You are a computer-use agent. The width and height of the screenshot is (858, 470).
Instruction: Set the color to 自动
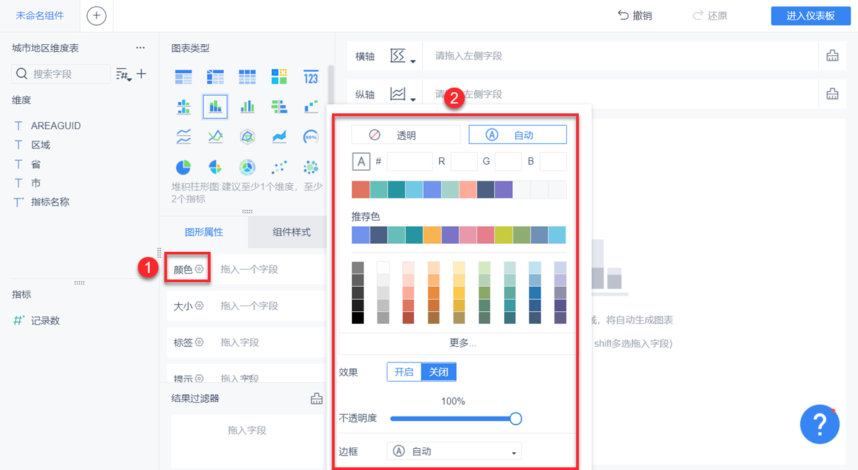click(x=517, y=134)
